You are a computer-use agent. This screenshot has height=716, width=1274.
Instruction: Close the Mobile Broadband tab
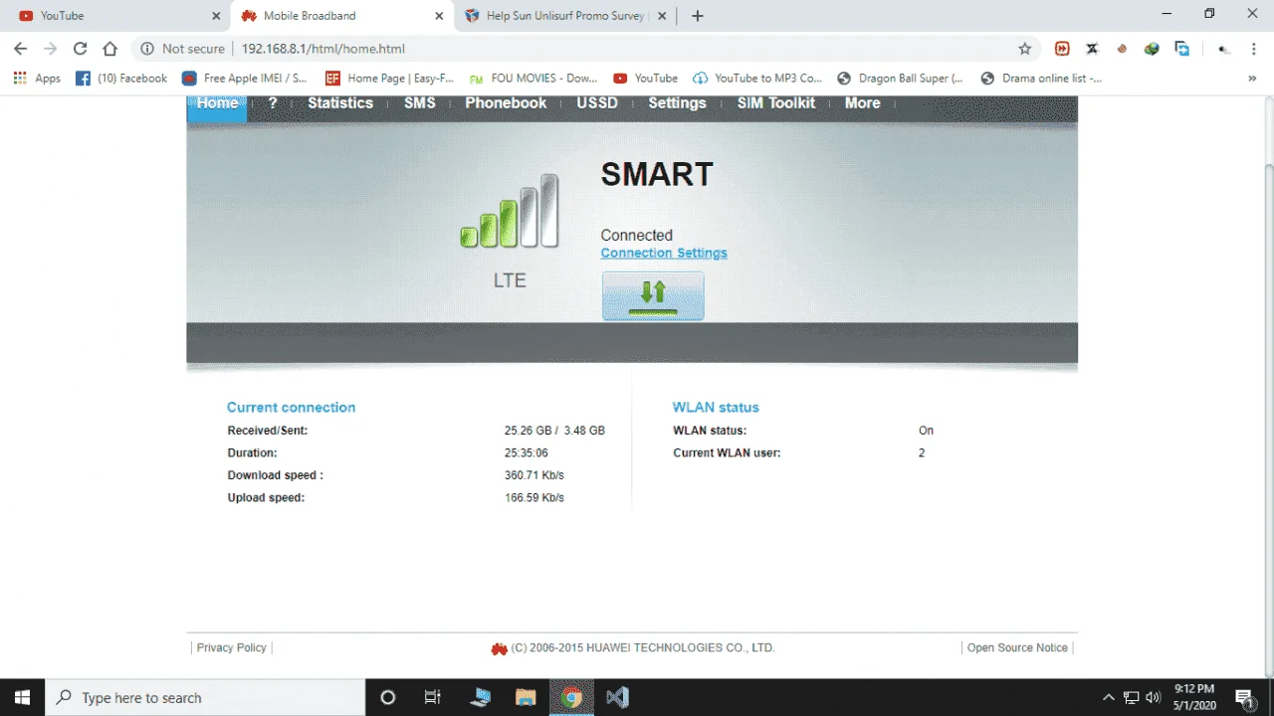pos(439,16)
